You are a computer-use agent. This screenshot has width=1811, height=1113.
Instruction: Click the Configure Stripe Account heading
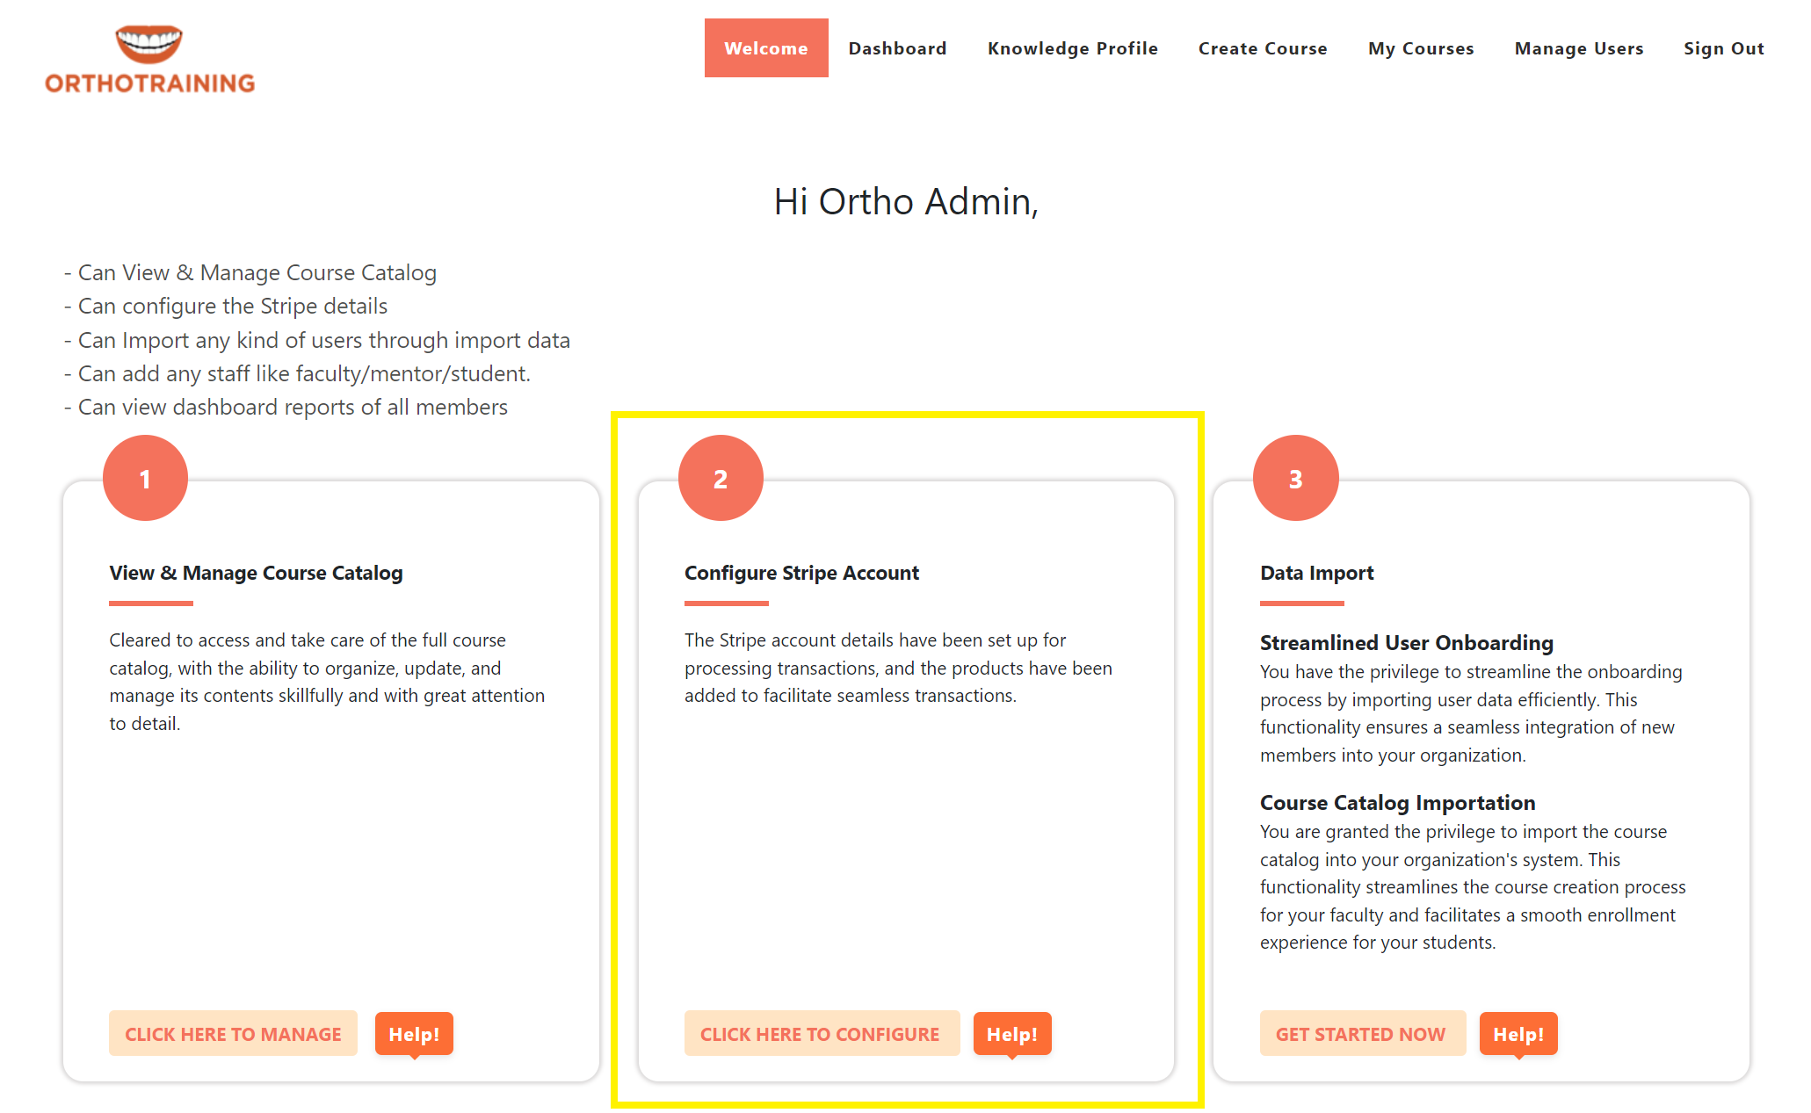801,573
